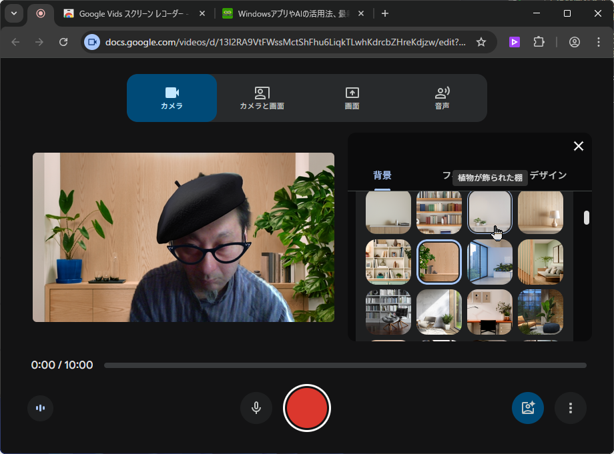Image resolution: width=614 pixels, height=454 pixels.
Task: Select the orange desk workspace background
Action: (489, 311)
